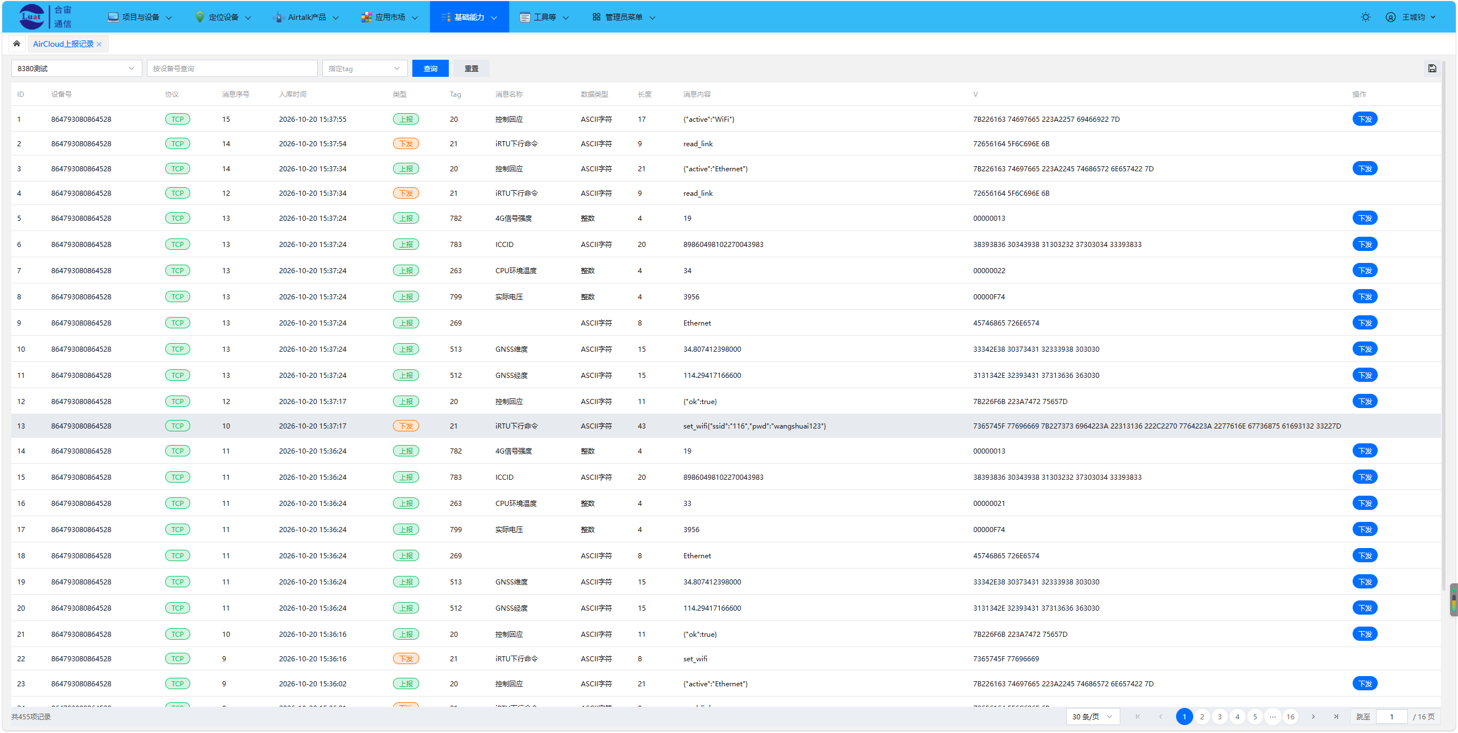Click the Luat logo icon

[31, 17]
